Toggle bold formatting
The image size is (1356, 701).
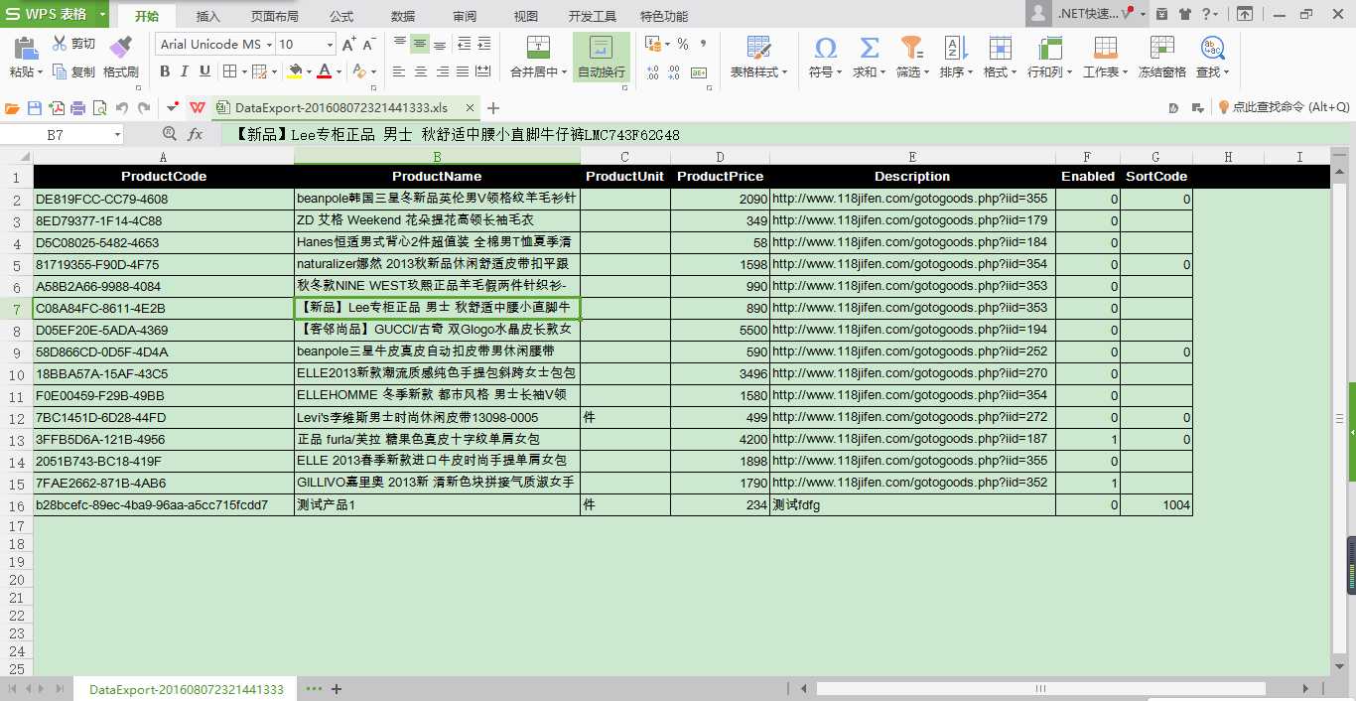165,71
